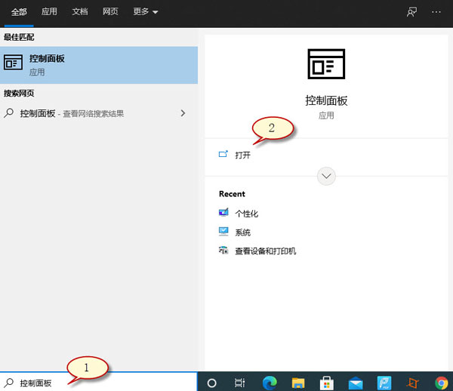The height and width of the screenshot is (391, 453).
Task: Click the search box containing 控制面板
Action: coord(99,383)
